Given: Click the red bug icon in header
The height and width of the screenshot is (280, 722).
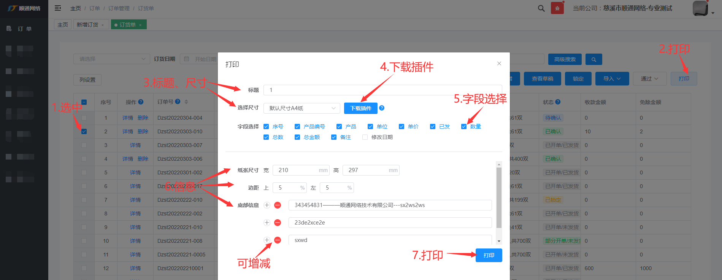Looking at the screenshot, I should [557, 8].
